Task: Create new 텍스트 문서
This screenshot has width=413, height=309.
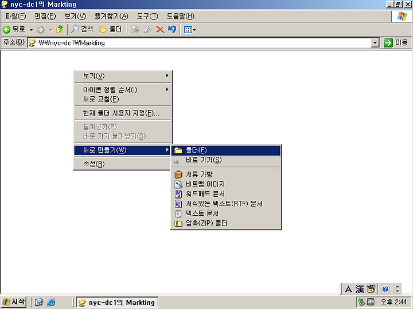Action: coord(226,213)
